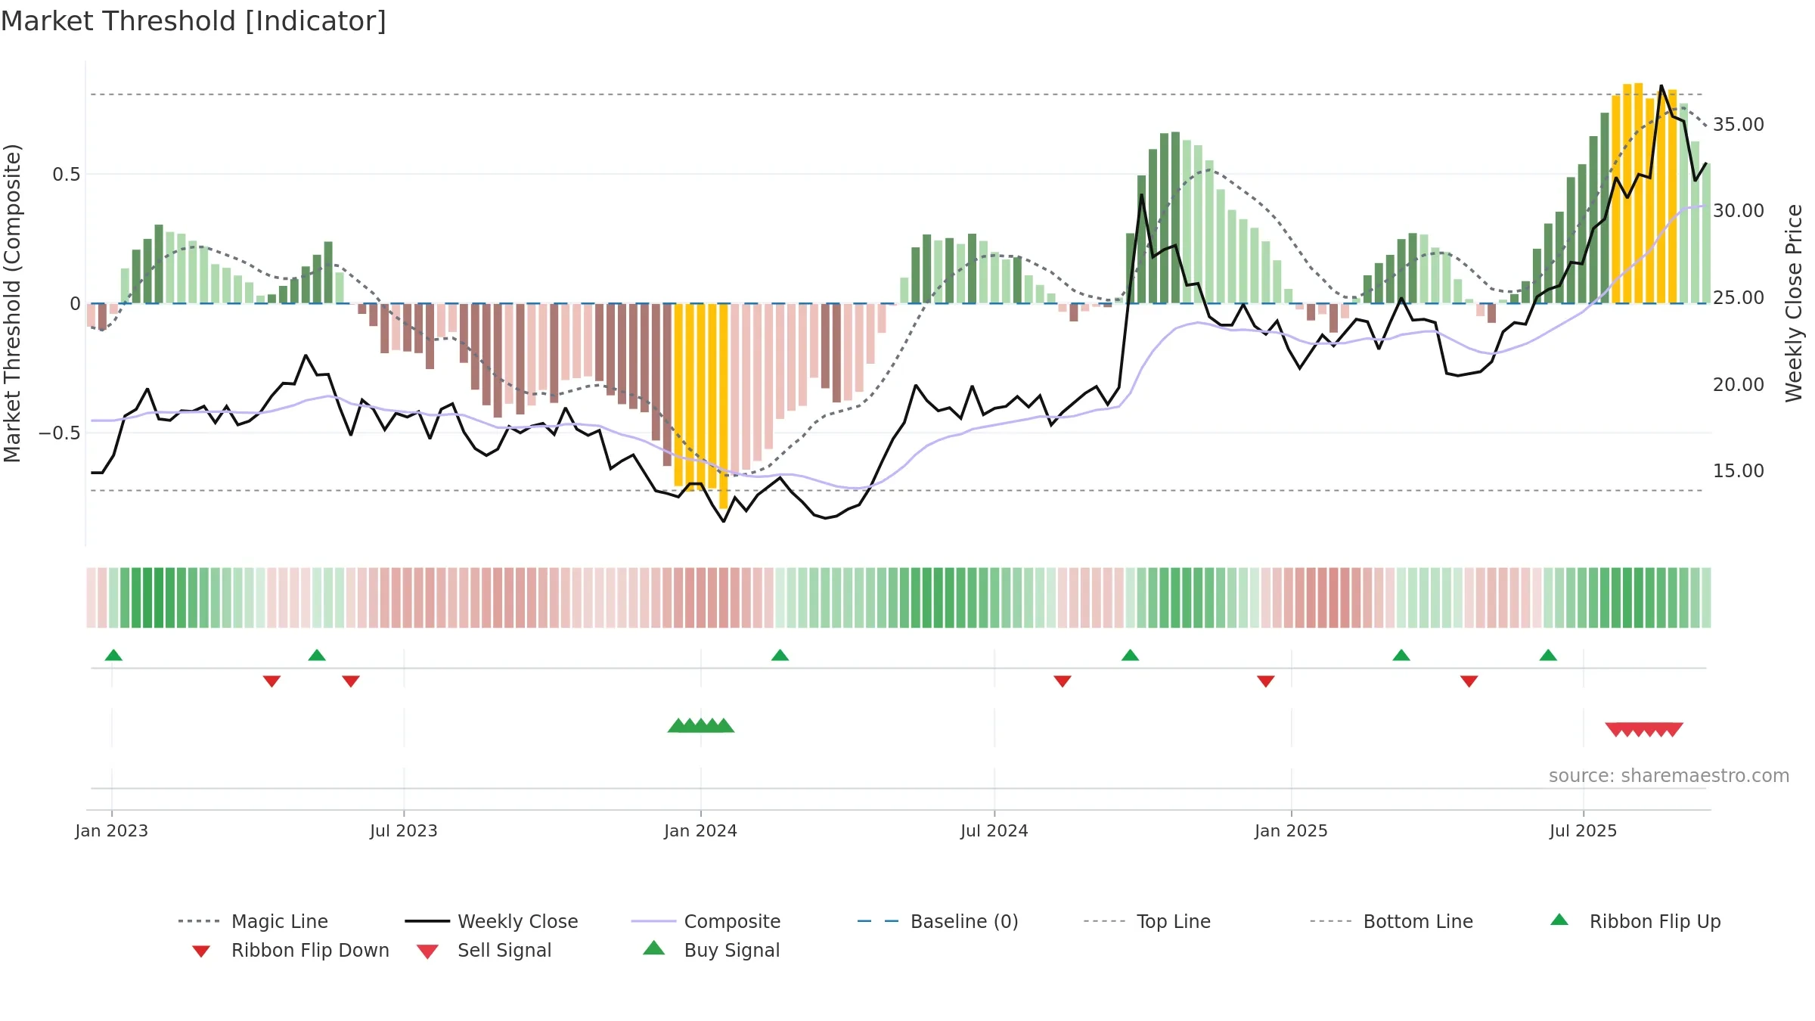
Task: Click the 0.5 composite axis label
Action: pyautogui.click(x=67, y=175)
